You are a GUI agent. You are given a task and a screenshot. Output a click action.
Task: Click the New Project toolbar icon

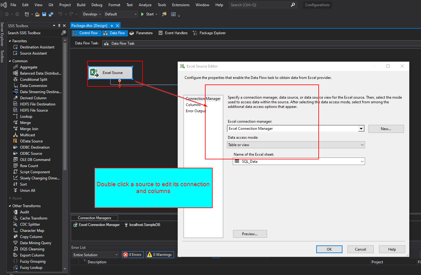pyautogui.click(x=27, y=14)
